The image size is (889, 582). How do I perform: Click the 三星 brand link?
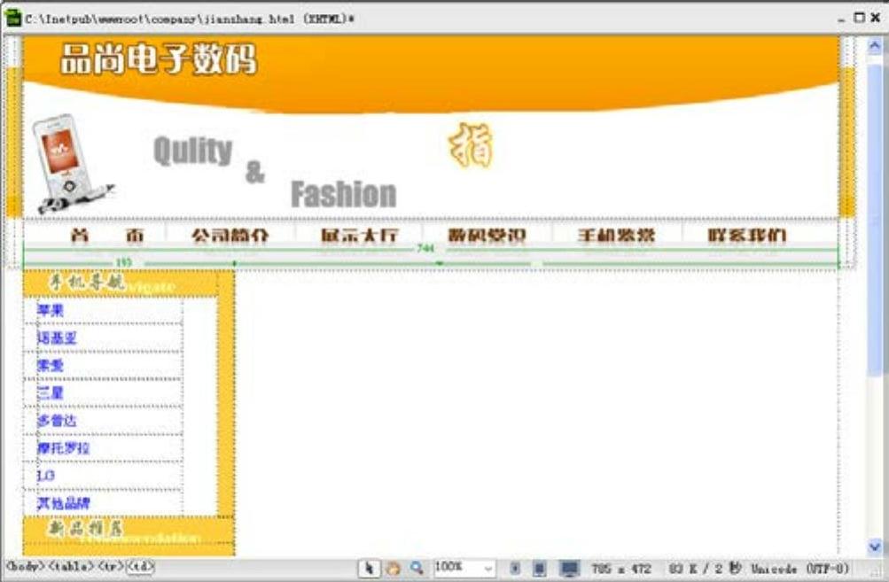51,393
